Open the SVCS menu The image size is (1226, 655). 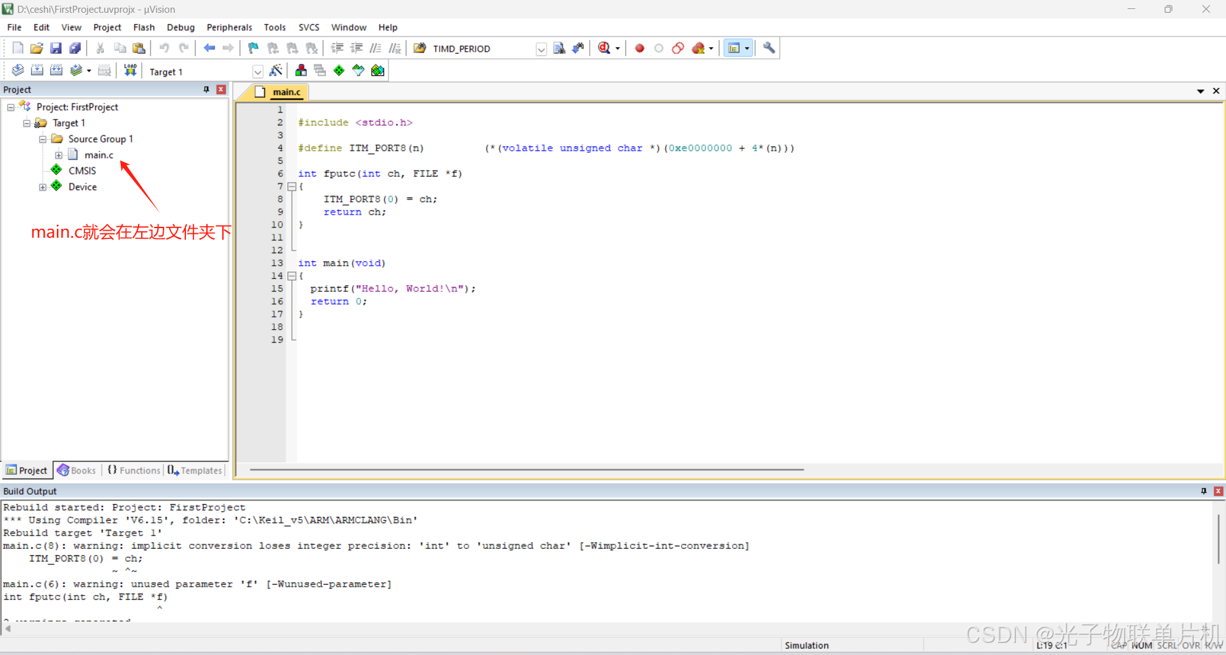(309, 27)
